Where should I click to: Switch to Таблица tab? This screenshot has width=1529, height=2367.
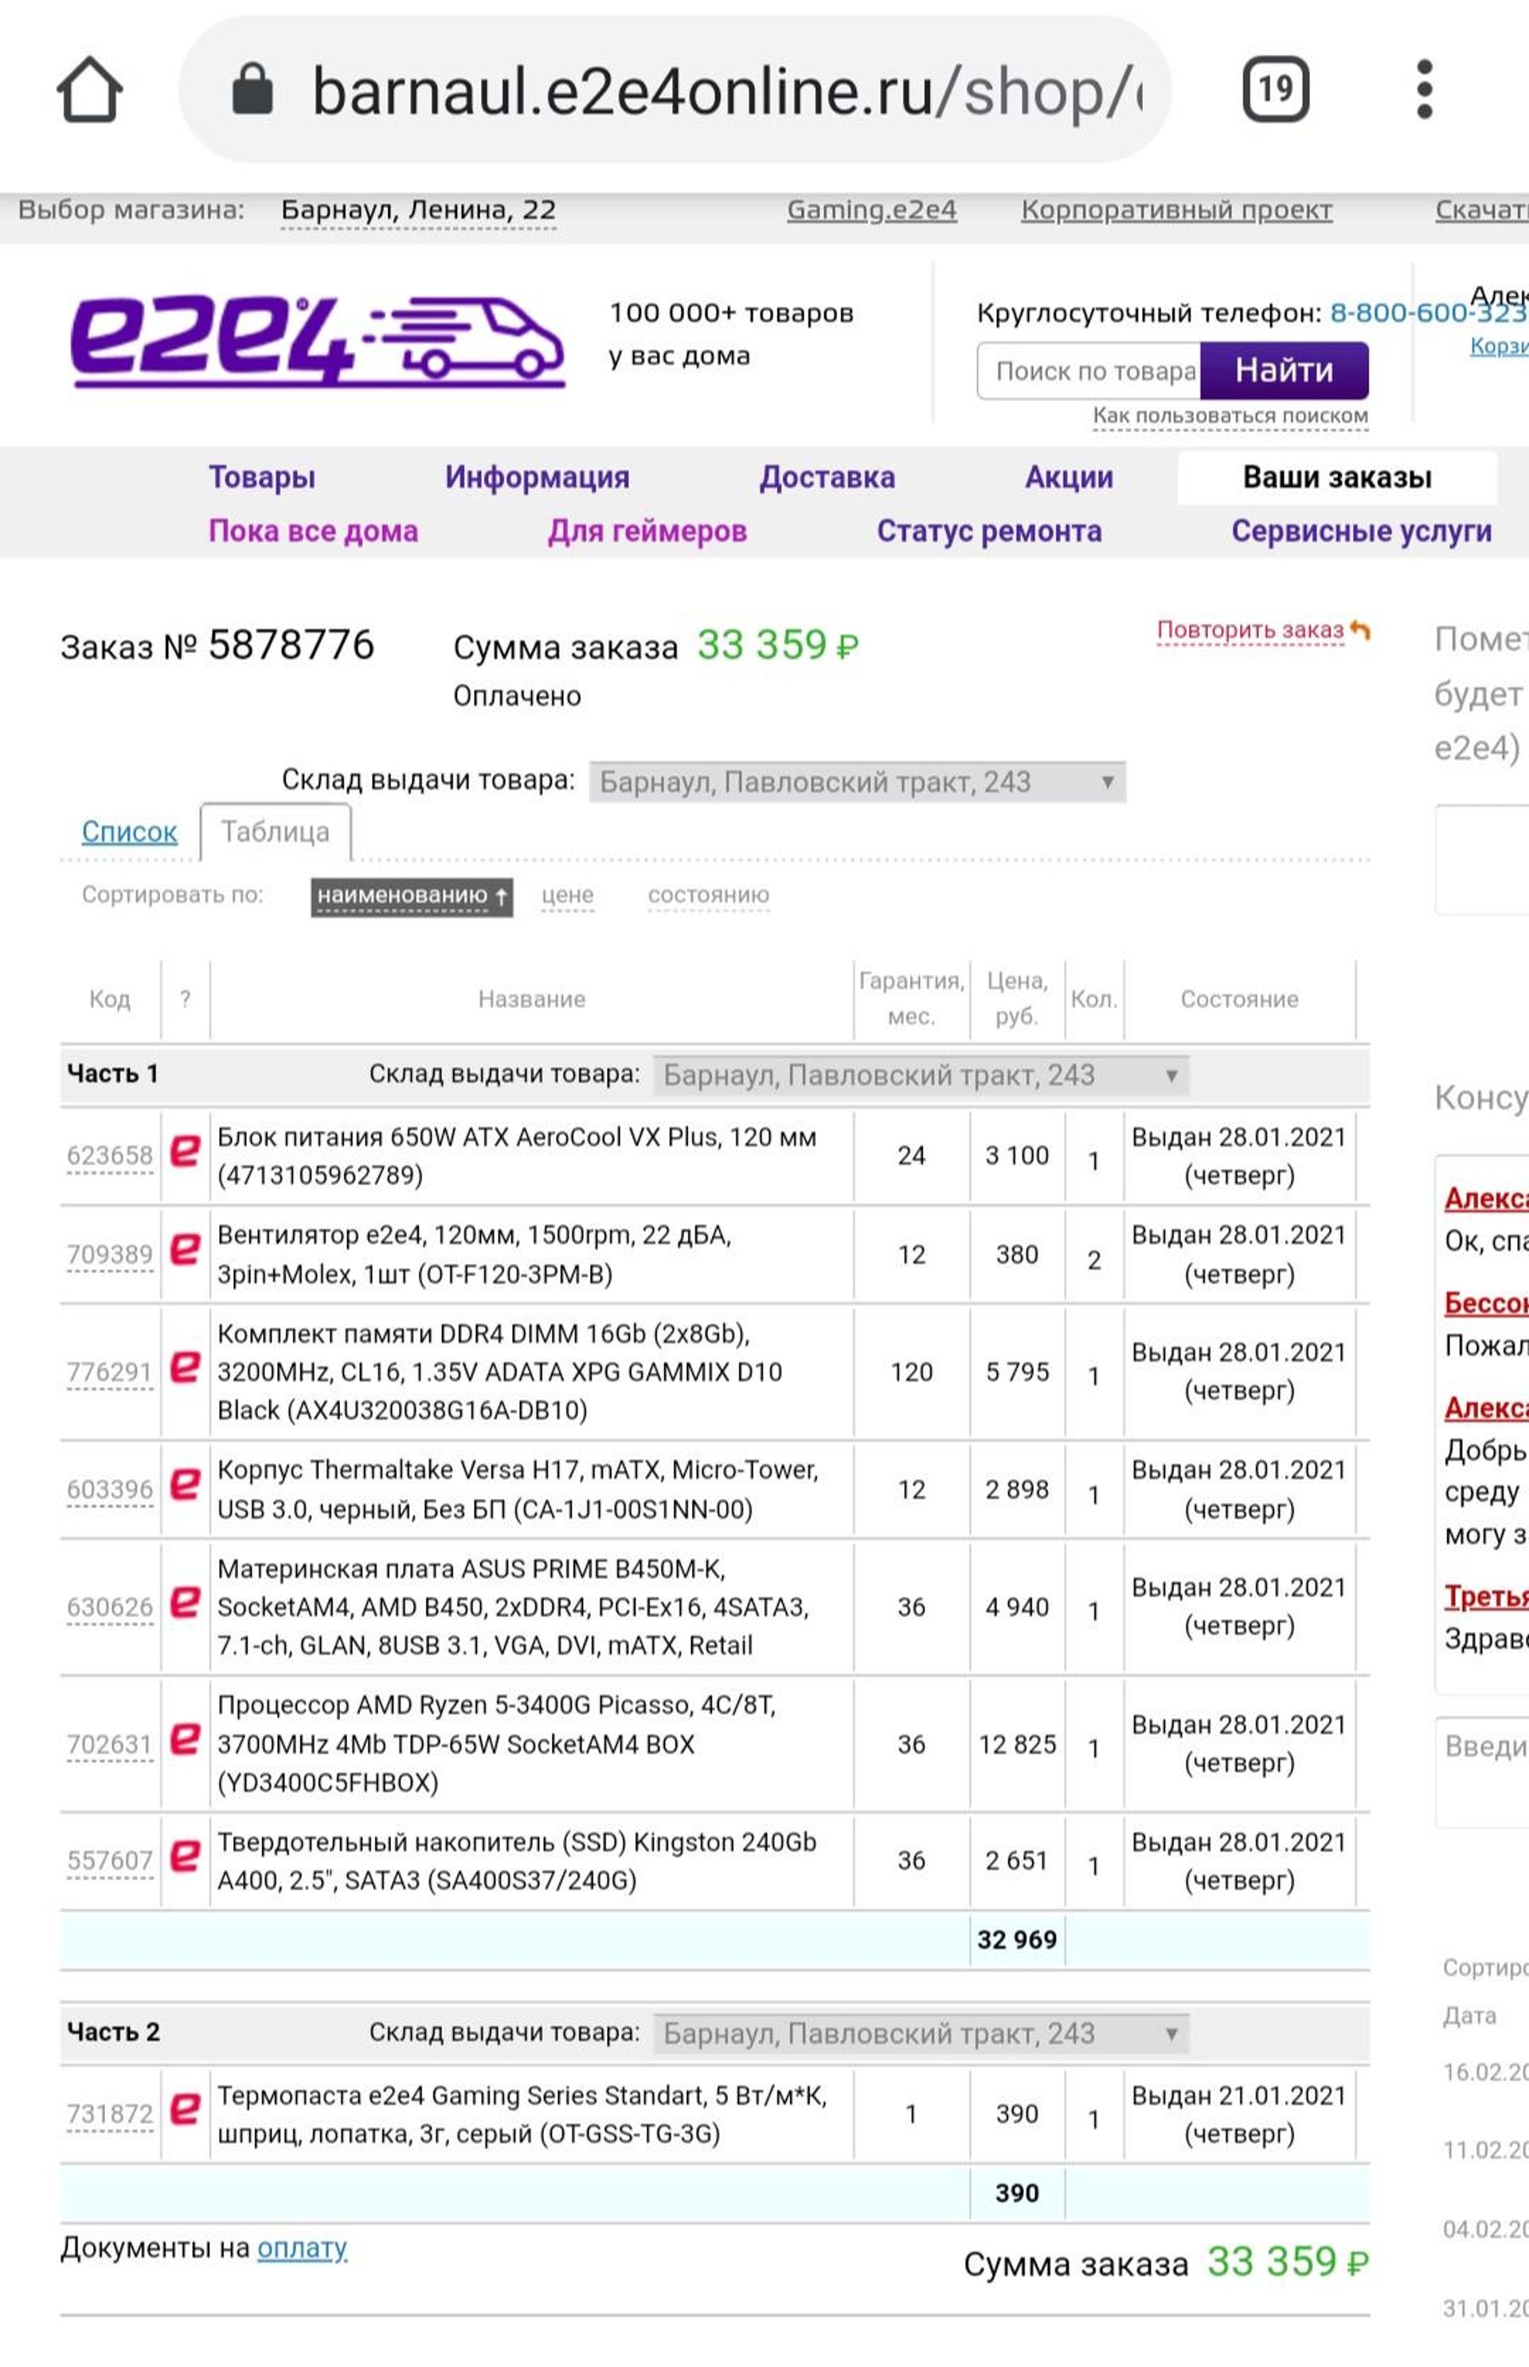pos(275,832)
